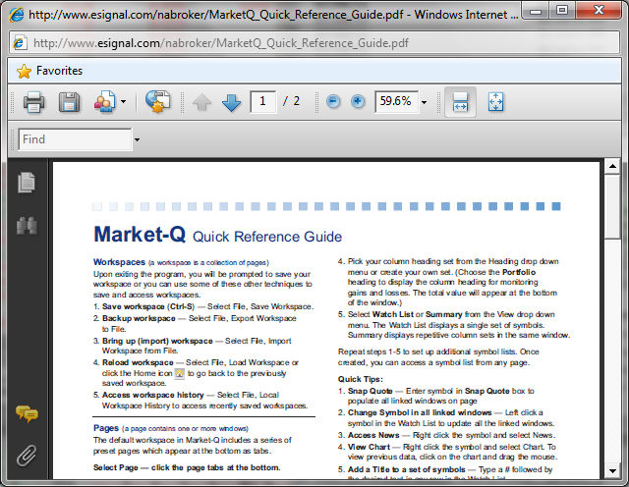Viewport: 629px width, 487px height.
Task: Click the Quick Tips heading
Action: [x=361, y=379]
